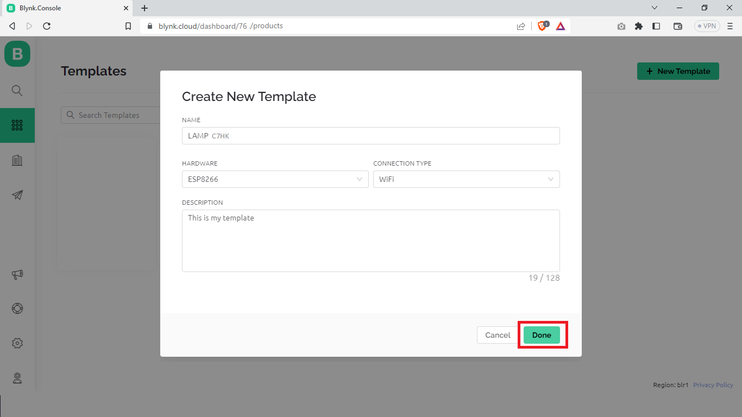The width and height of the screenshot is (742, 417).
Task: Open the megaphone announcements icon
Action: tap(17, 274)
